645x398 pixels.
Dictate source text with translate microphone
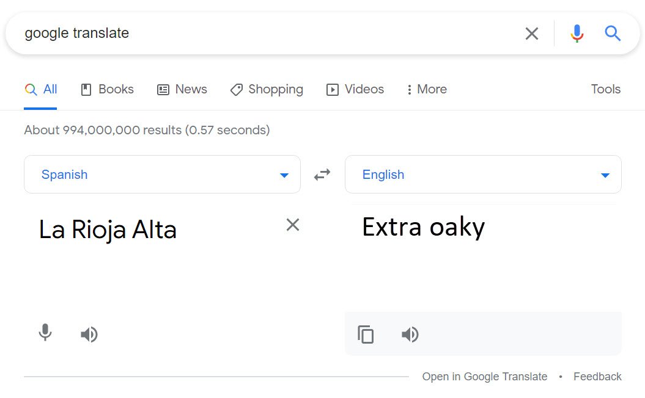pyautogui.click(x=45, y=333)
